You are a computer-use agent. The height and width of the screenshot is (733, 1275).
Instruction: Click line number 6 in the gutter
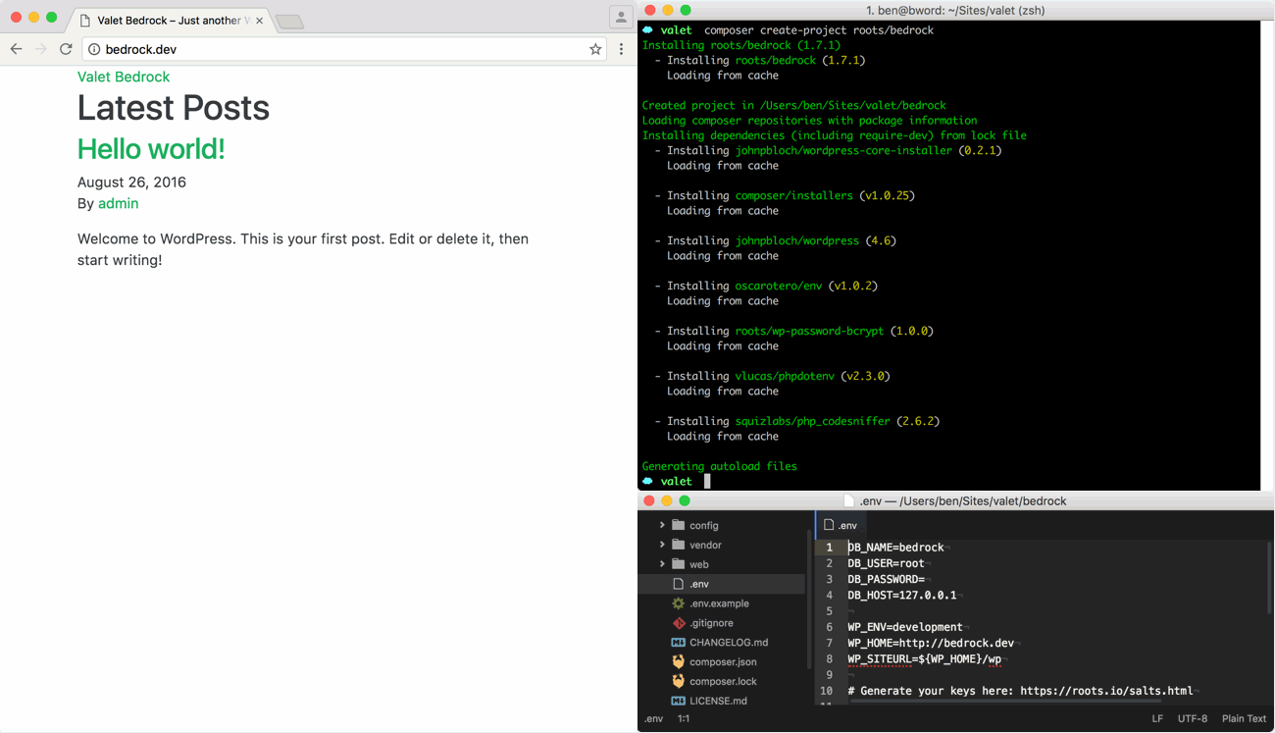click(x=829, y=627)
